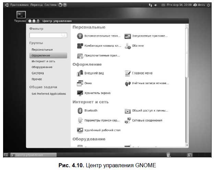
Task: Click the Firefox launcher in top panel
Action: 60,5
